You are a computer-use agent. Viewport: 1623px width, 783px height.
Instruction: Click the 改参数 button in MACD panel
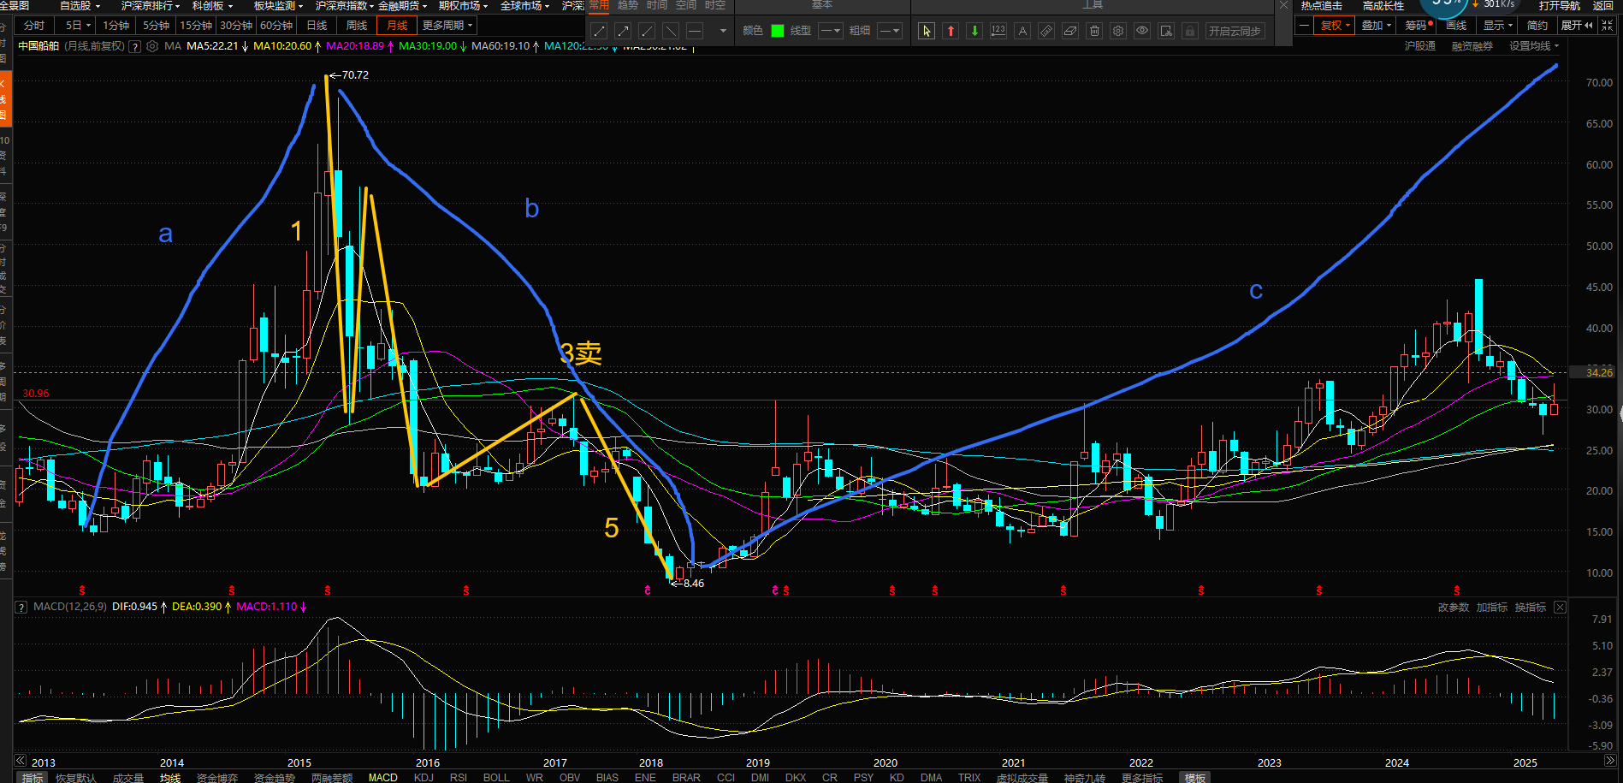(1453, 607)
